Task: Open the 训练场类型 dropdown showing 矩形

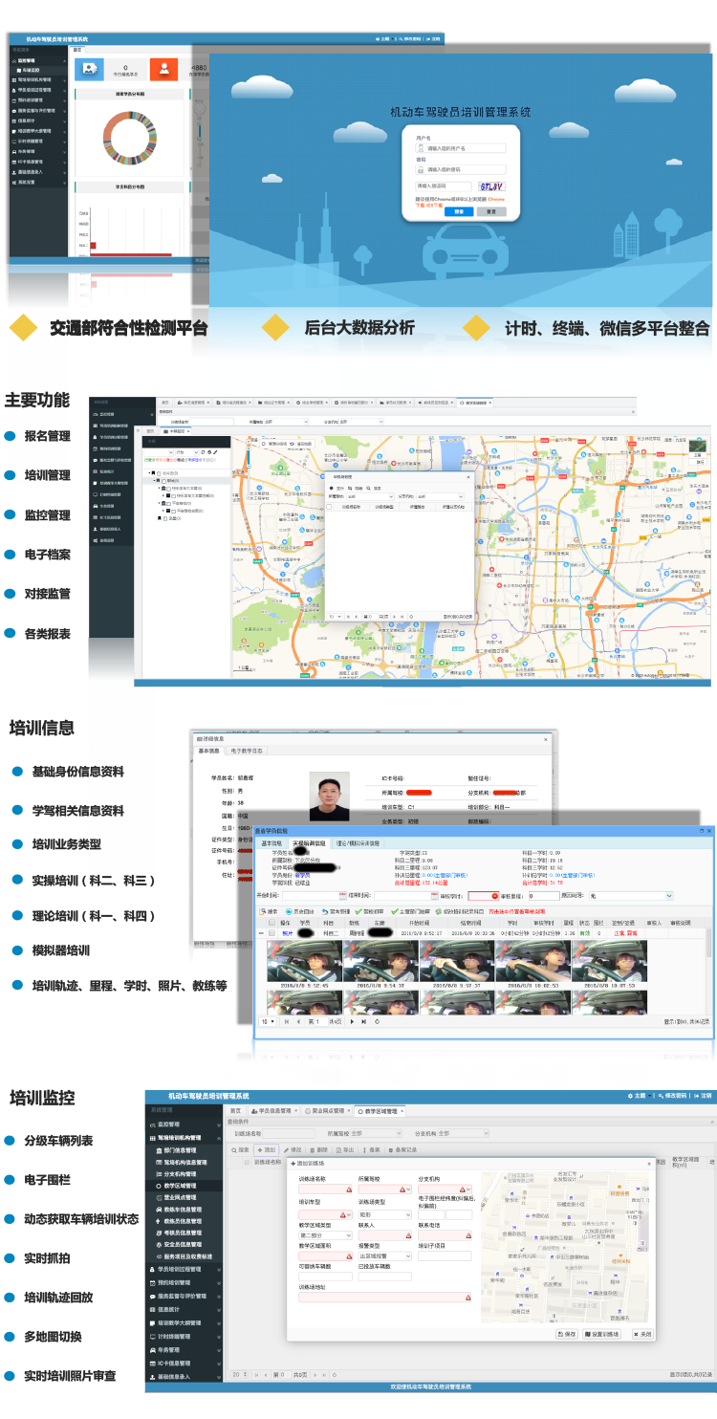Action: coord(384,1214)
